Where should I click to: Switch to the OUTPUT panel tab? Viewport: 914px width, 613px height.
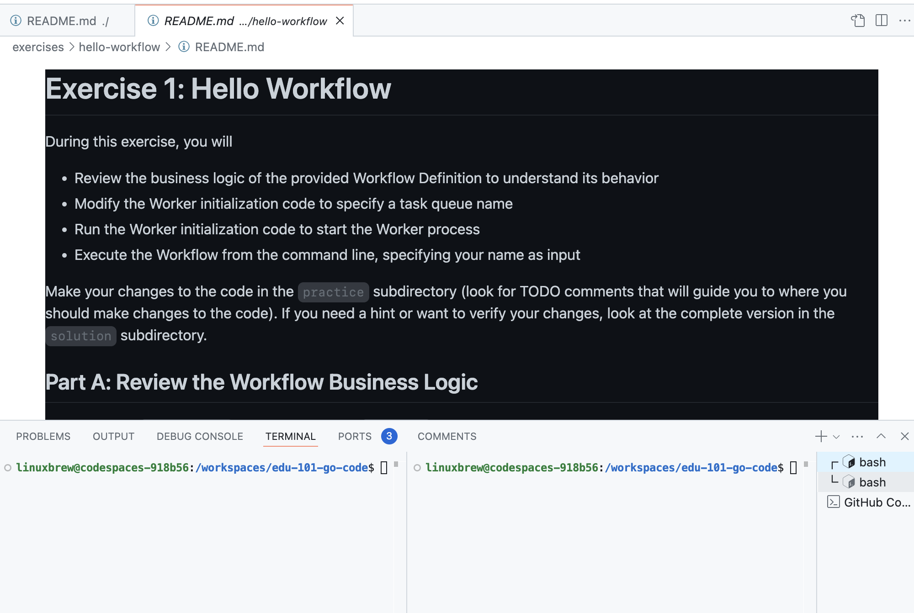pos(113,436)
